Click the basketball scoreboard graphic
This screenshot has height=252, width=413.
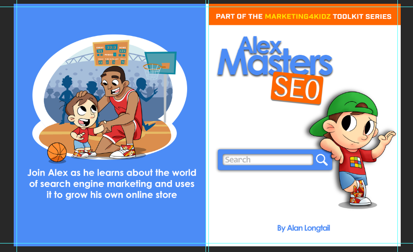point(111,53)
